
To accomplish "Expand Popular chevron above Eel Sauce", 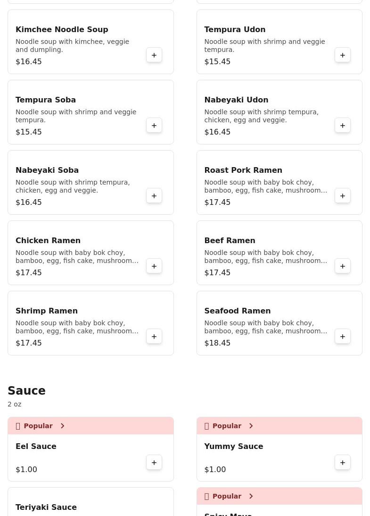I will tap(62, 426).
